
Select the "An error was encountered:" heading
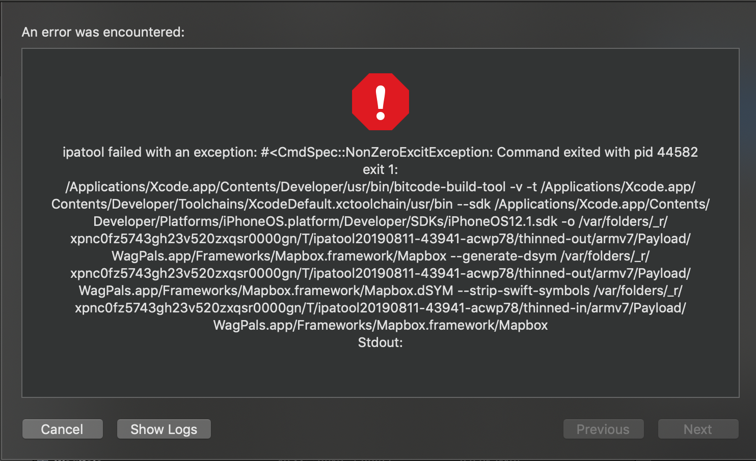[x=102, y=32]
